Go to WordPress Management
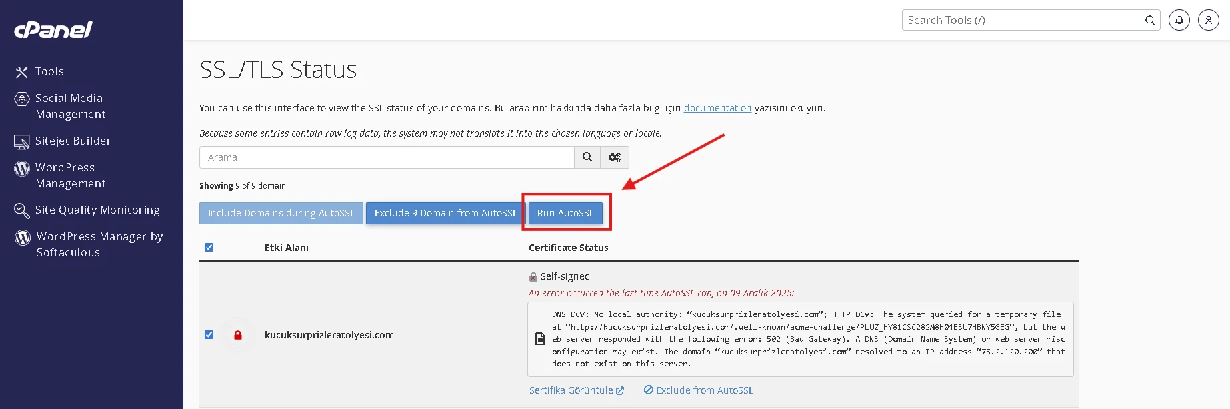This screenshot has width=1230, height=409. point(70,175)
